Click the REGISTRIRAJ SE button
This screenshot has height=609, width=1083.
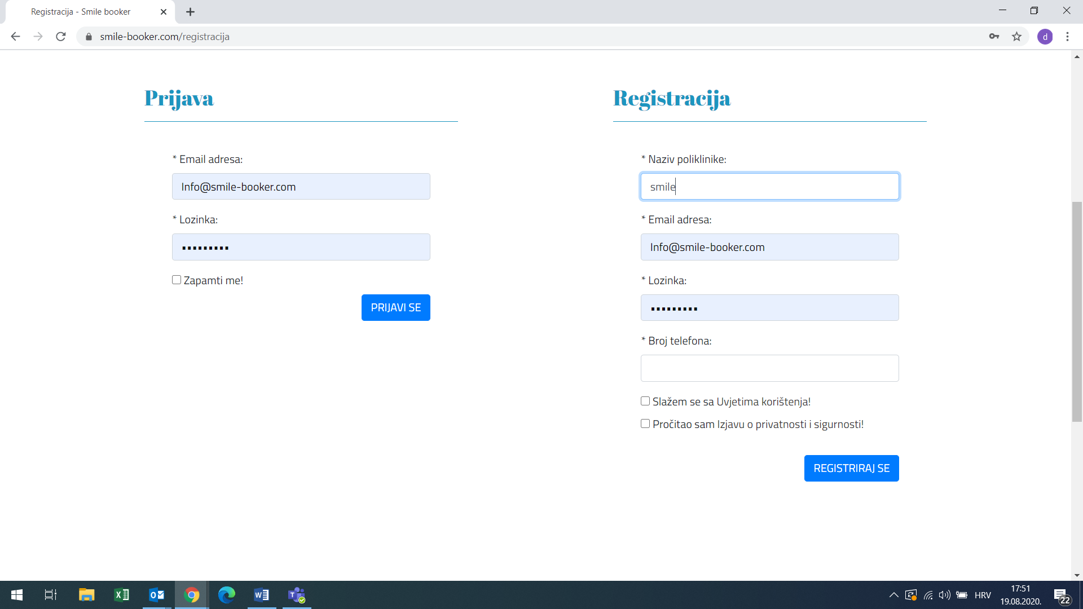pyautogui.click(x=851, y=469)
